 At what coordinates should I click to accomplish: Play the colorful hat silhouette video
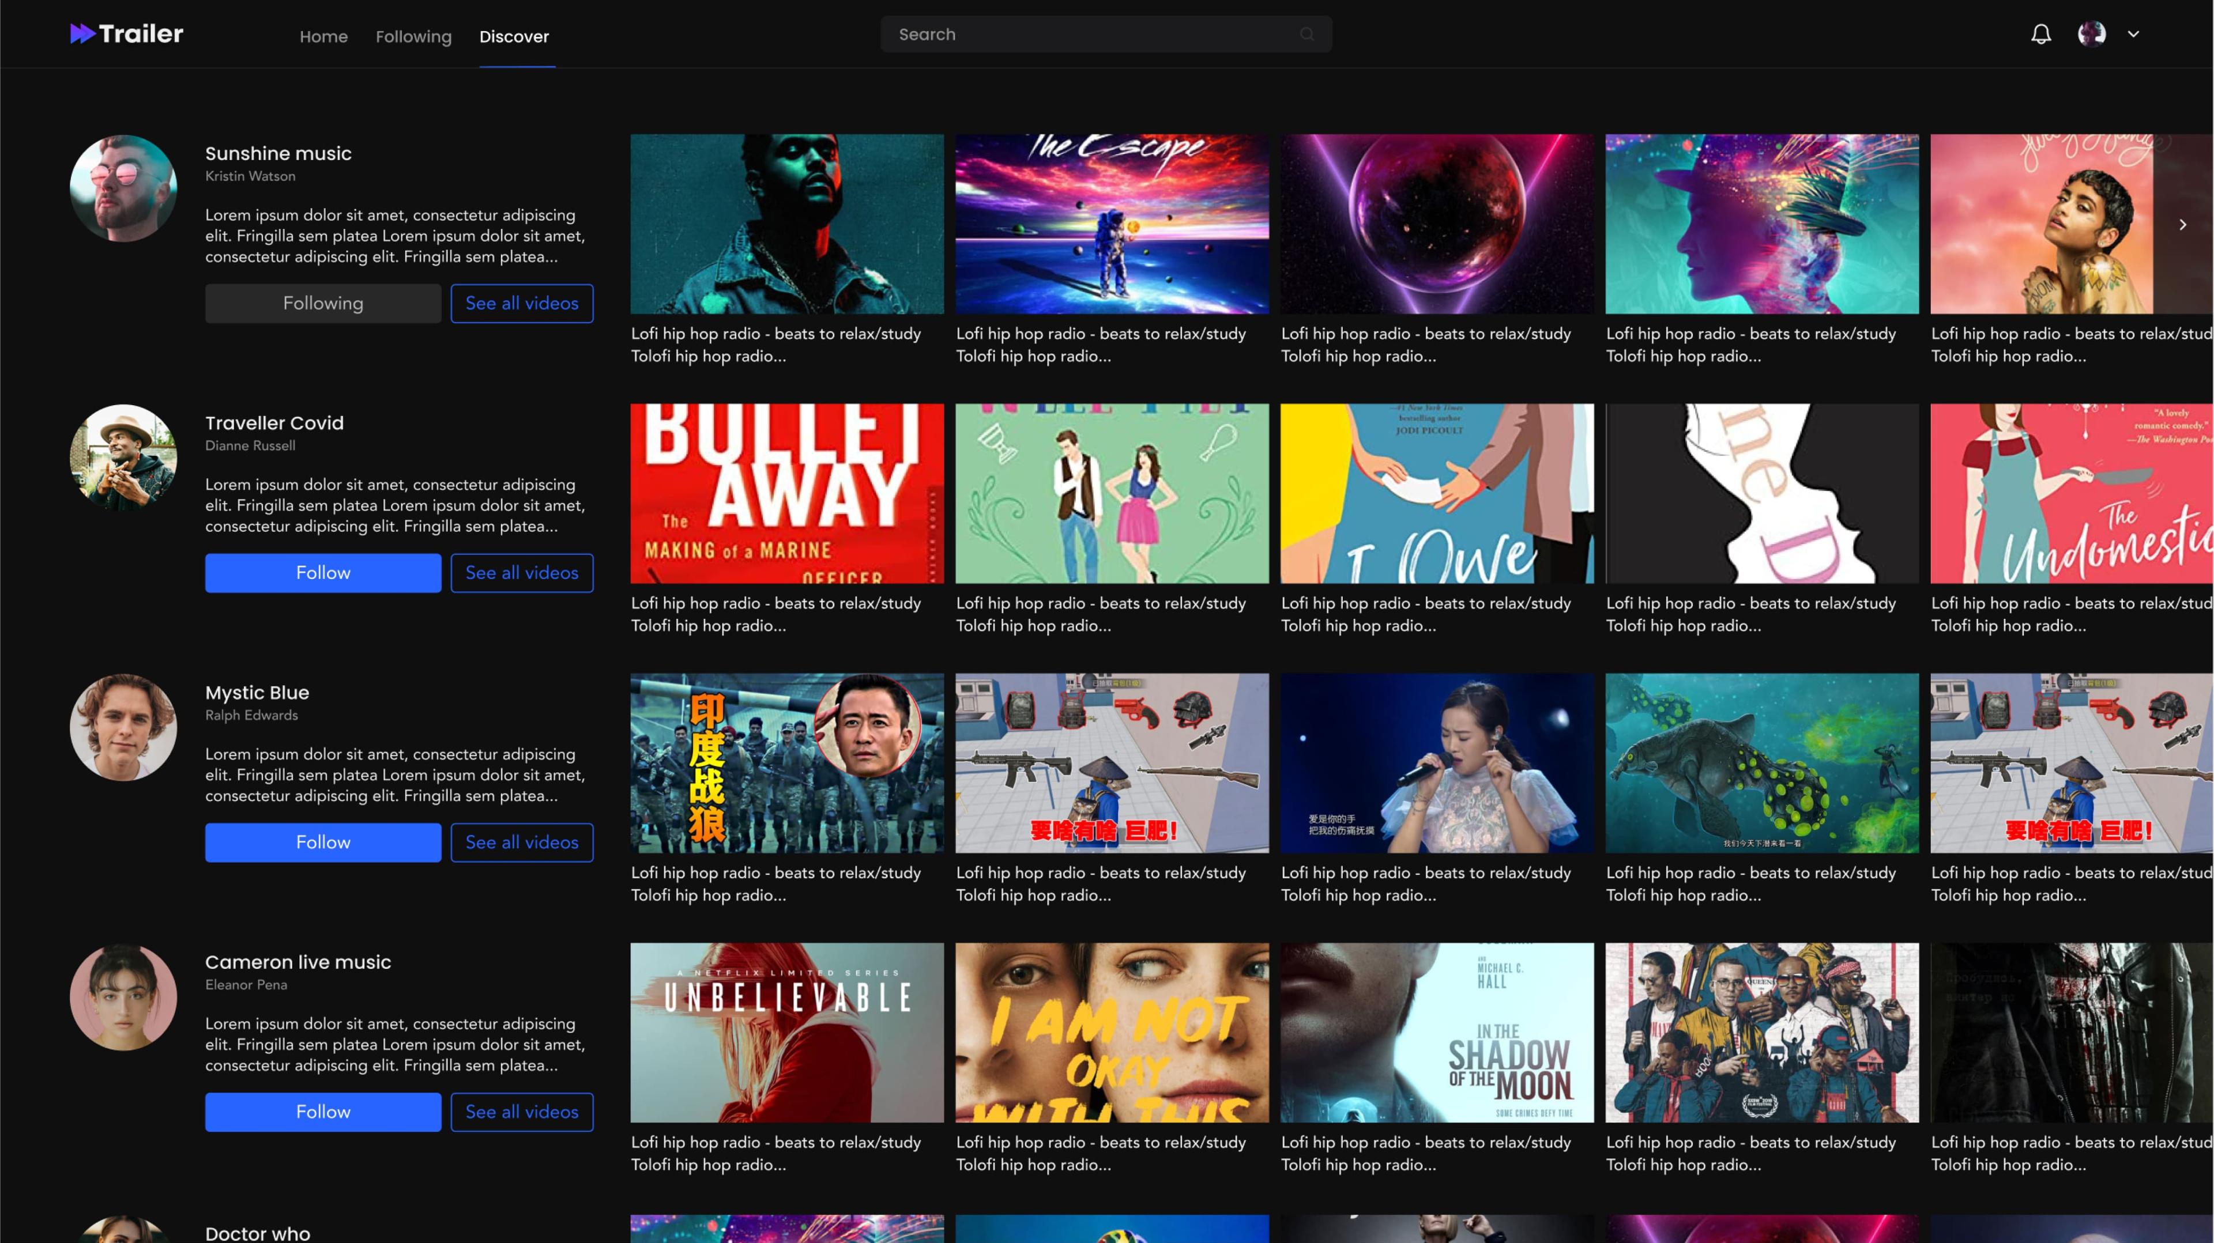pyautogui.click(x=1762, y=224)
